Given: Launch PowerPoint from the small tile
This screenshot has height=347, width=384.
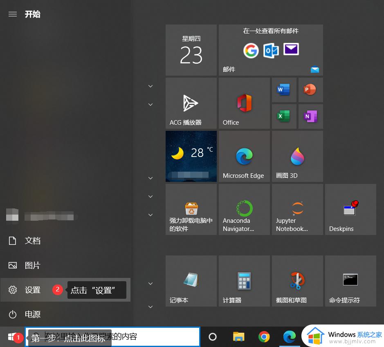Looking at the screenshot, I should tap(310, 90).
